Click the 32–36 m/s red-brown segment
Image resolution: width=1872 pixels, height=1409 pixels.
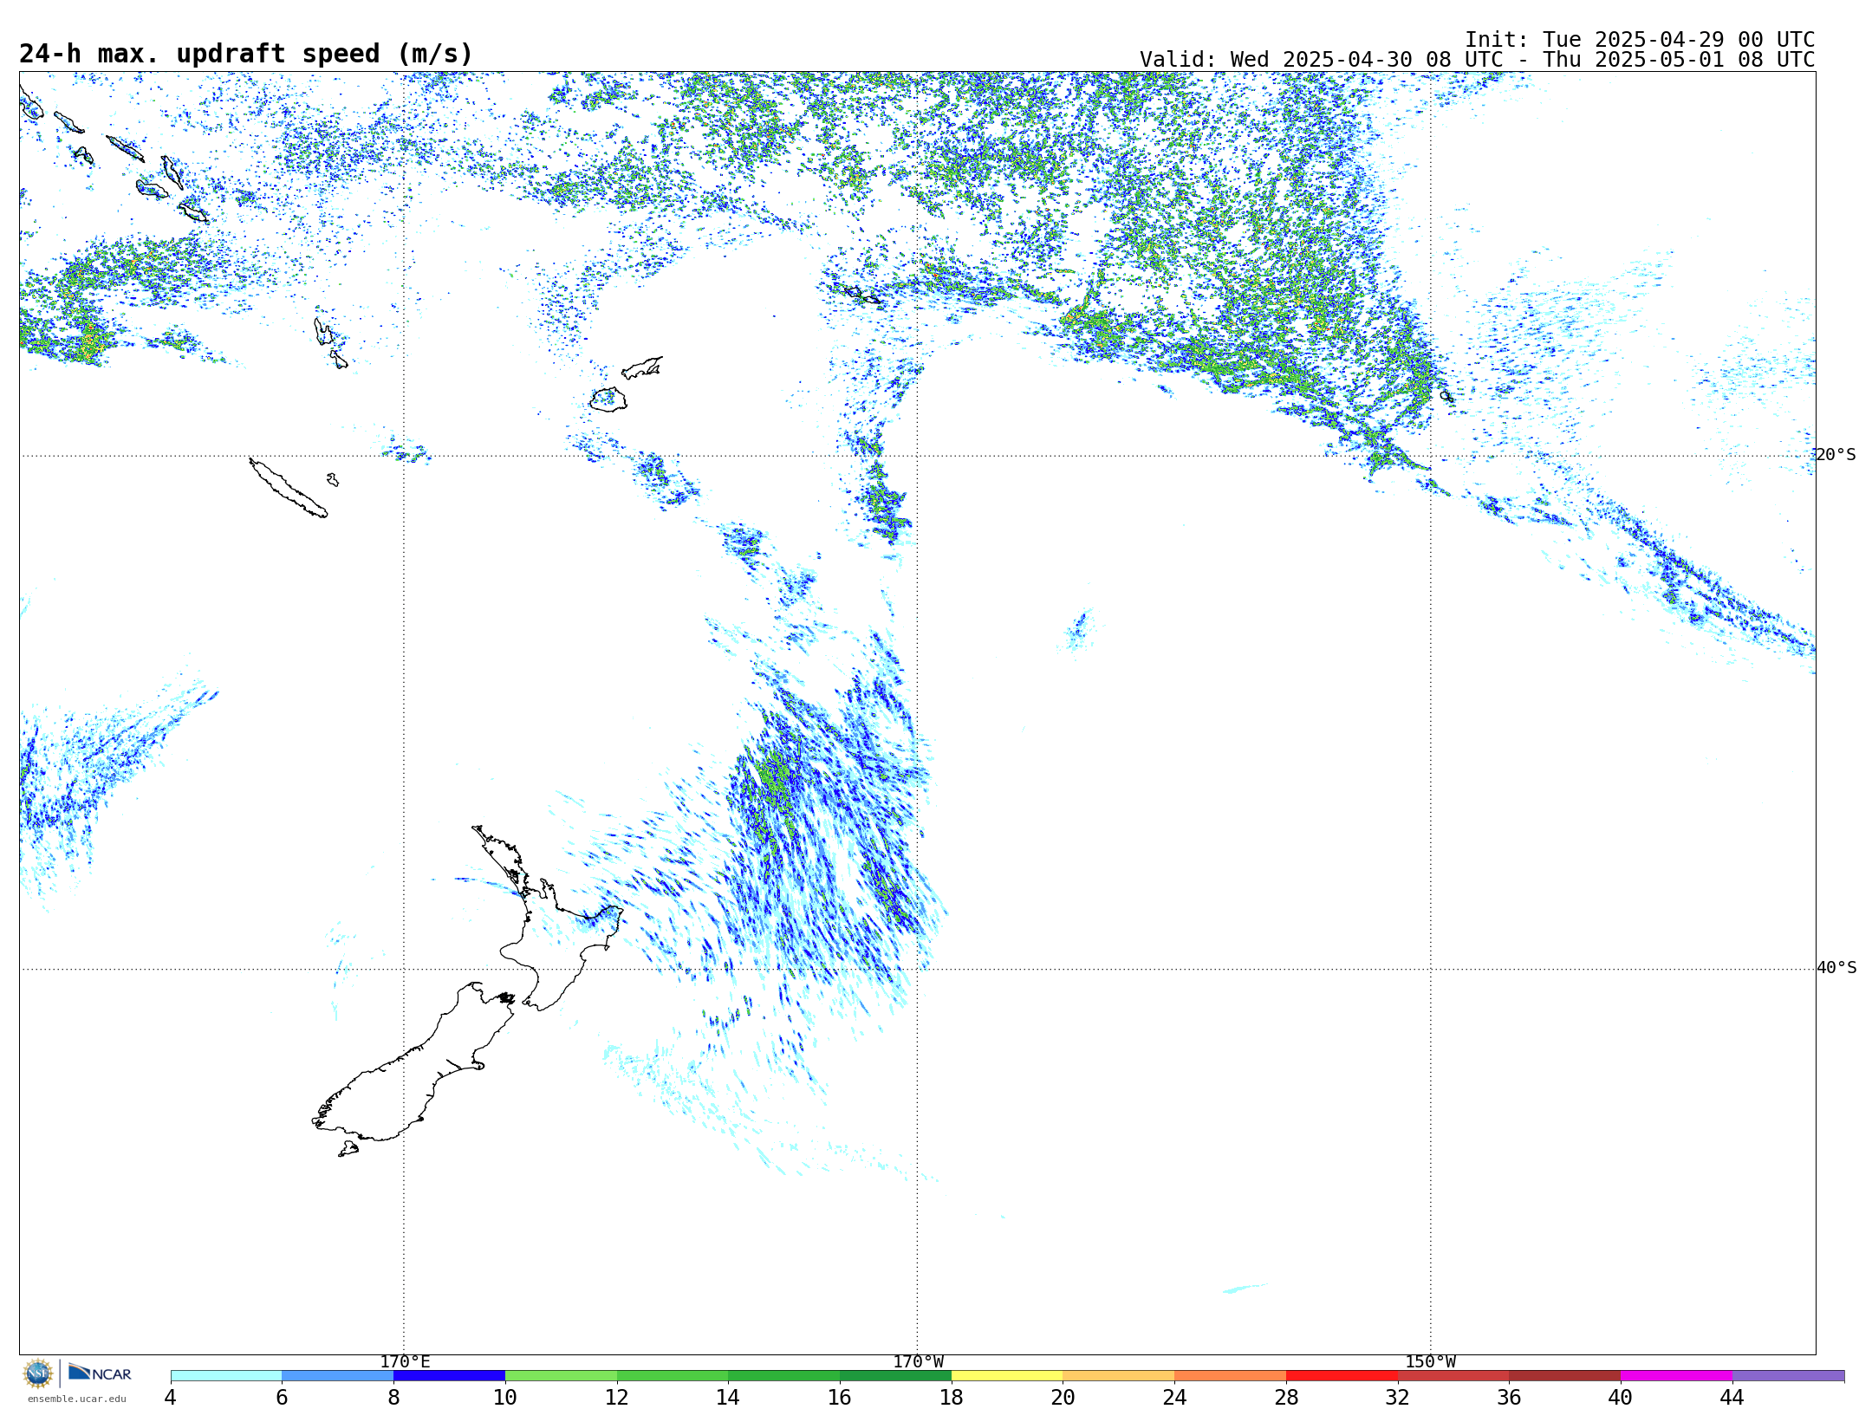pyautogui.click(x=1453, y=1376)
